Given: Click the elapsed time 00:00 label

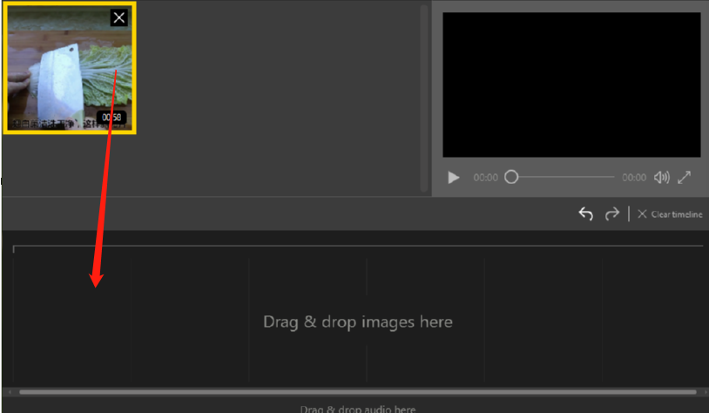Looking at the screenshot, I should pos(486,178).
